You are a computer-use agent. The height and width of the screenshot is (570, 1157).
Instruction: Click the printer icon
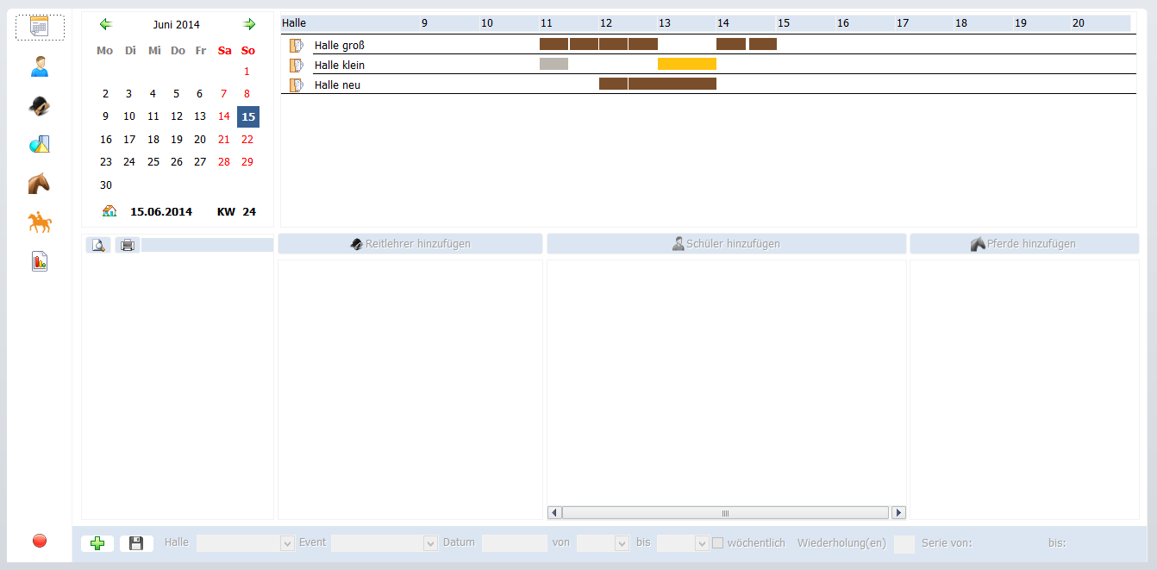pyautogui.click(x=128, y=245)
